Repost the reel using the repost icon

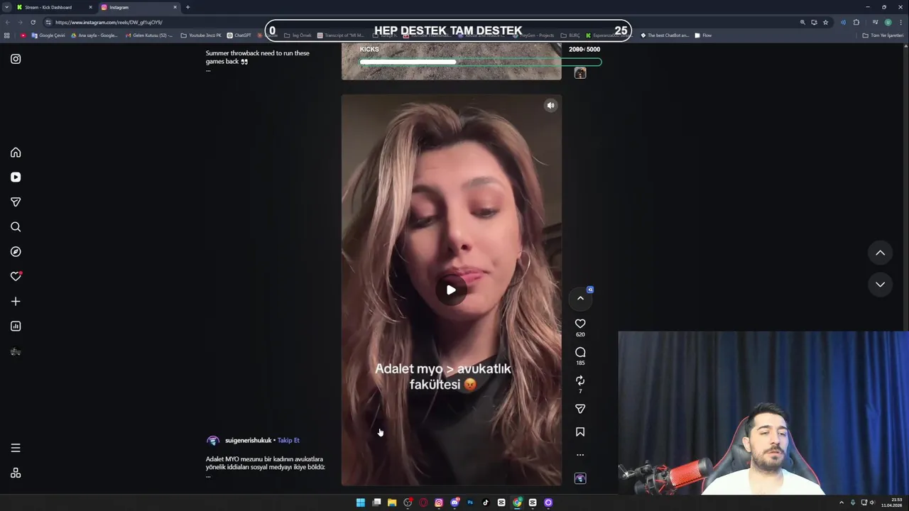580,380
